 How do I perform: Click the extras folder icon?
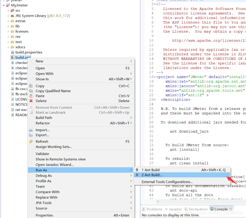coord(12,21)
